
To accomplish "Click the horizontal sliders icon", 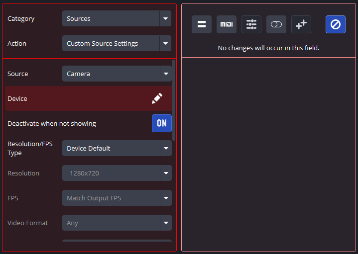I will click(x=251, y=24).
